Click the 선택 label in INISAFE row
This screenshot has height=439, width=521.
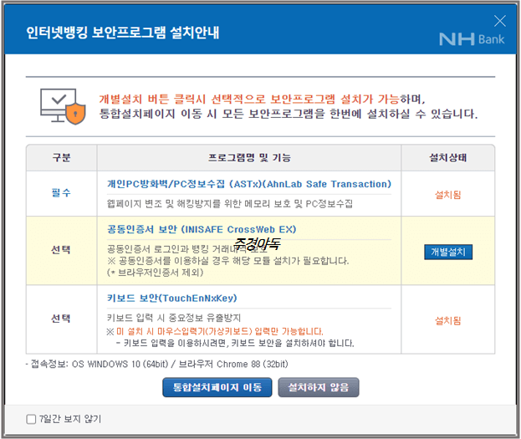tap(61, 250)
